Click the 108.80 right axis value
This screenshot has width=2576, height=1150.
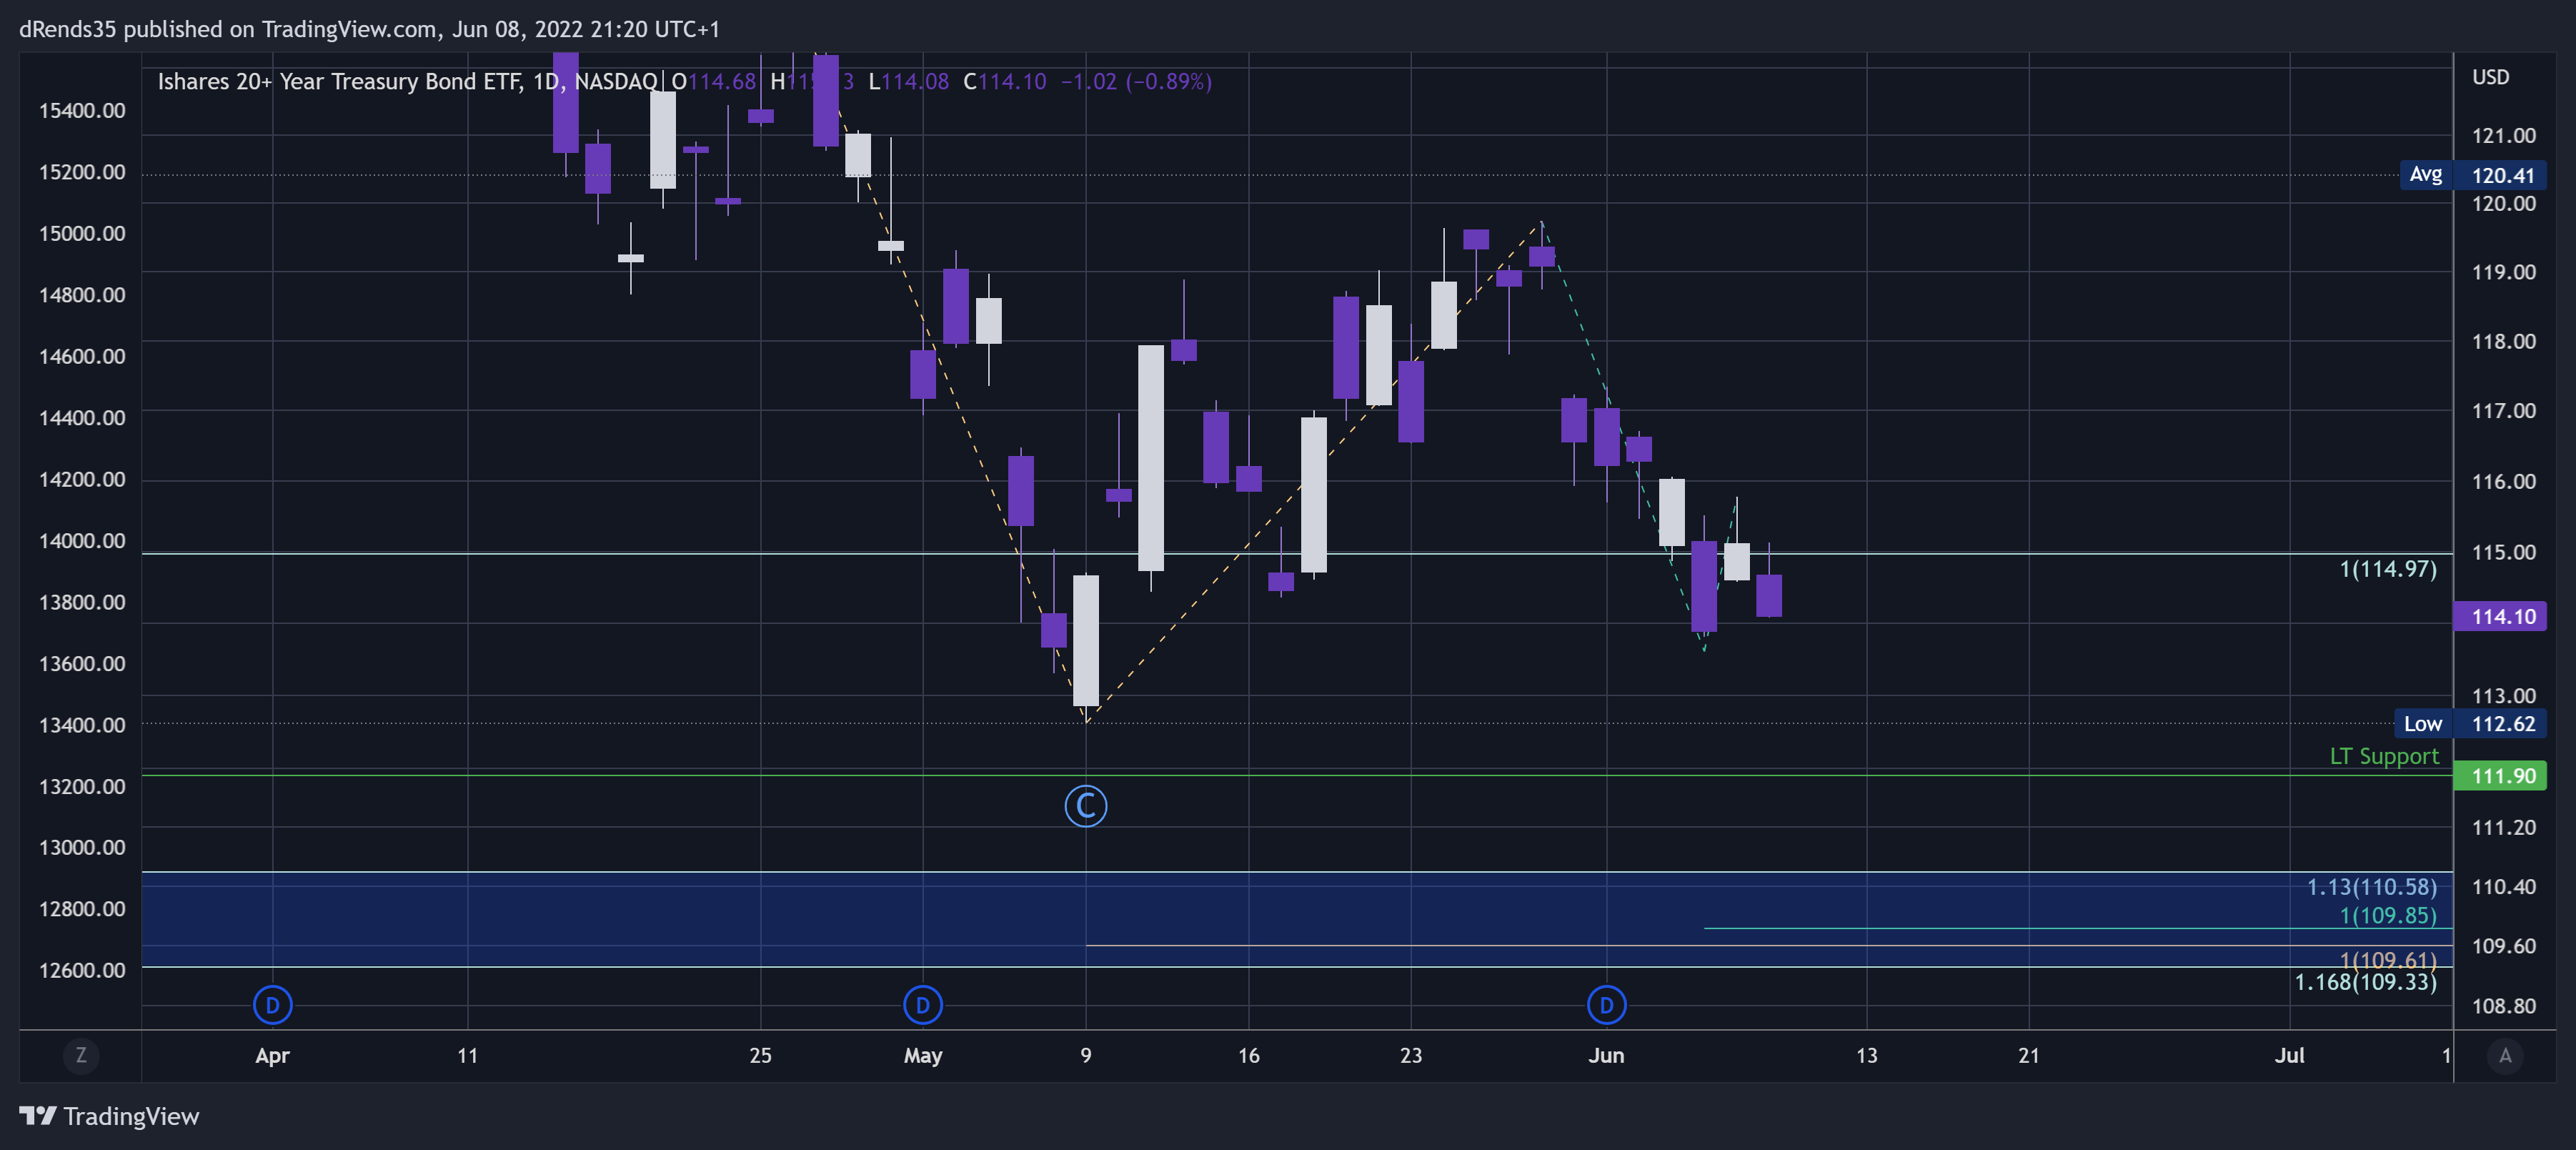[x=2503, y=1006]
